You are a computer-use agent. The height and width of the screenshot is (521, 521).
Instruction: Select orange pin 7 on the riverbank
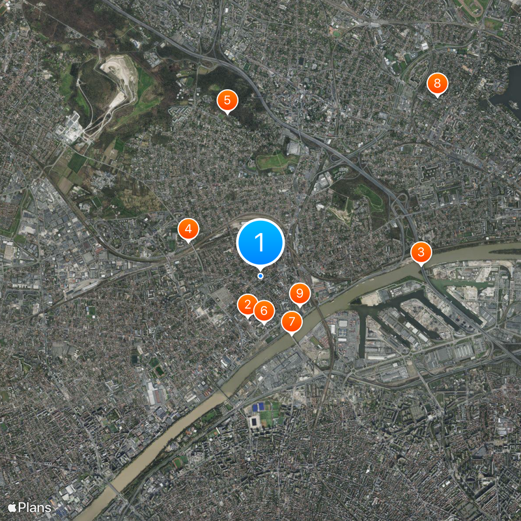(292, 322)
